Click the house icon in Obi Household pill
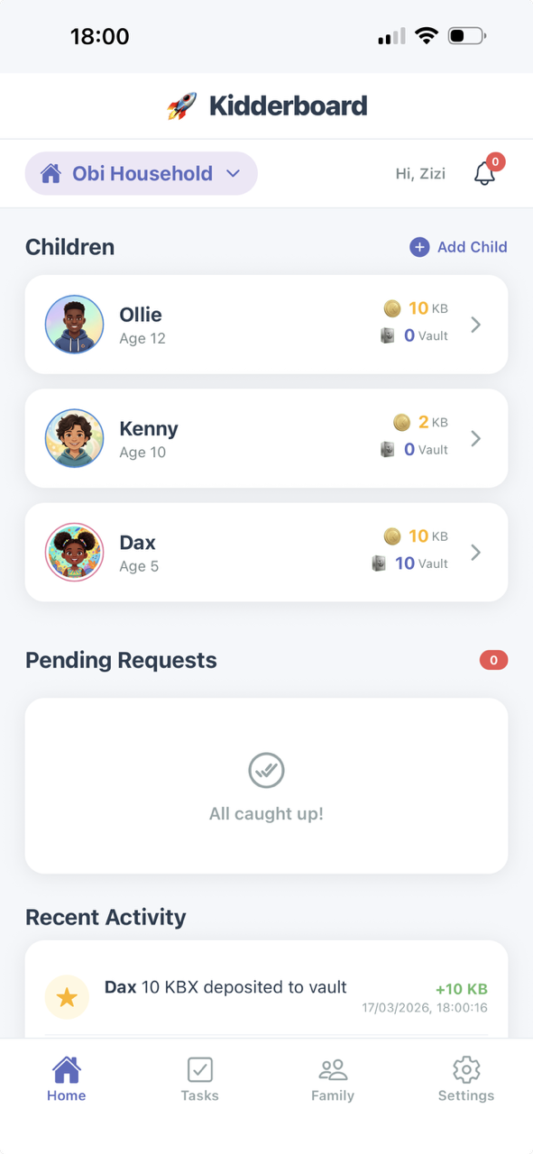This screenshot has width=533, height=1154. point(51,173)
